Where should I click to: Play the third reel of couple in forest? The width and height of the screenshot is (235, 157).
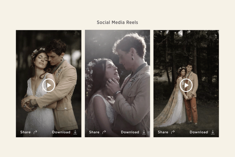pyautogui.click(x=186, y=85)
